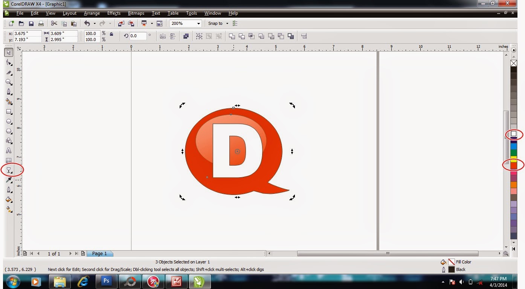Toggle the lock ratio padlock
Image resolution: width=525 pixels, height=289 pixels.
[x=111, y=34]
